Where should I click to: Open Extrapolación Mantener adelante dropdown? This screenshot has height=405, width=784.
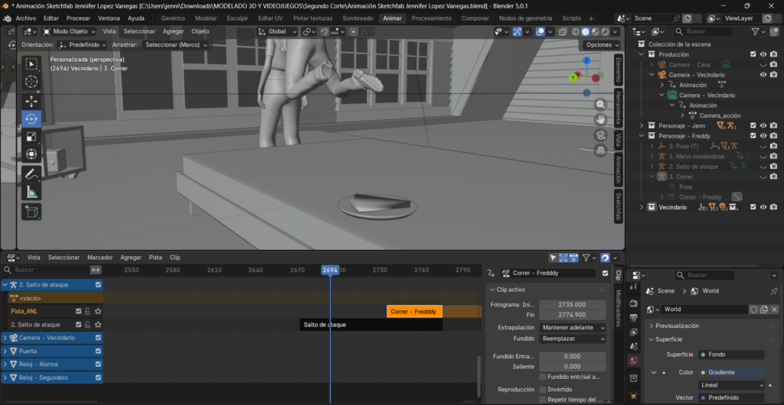click(x=573, y=328)
